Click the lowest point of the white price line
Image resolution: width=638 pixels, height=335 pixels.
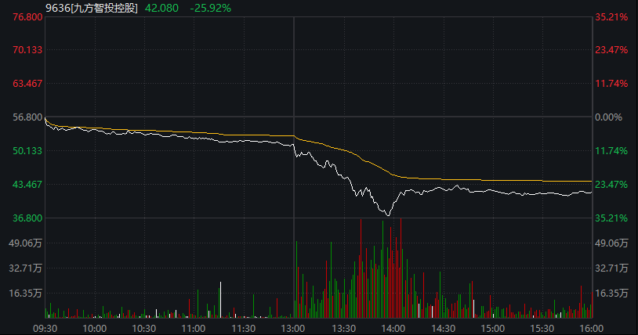click(387, 214)
